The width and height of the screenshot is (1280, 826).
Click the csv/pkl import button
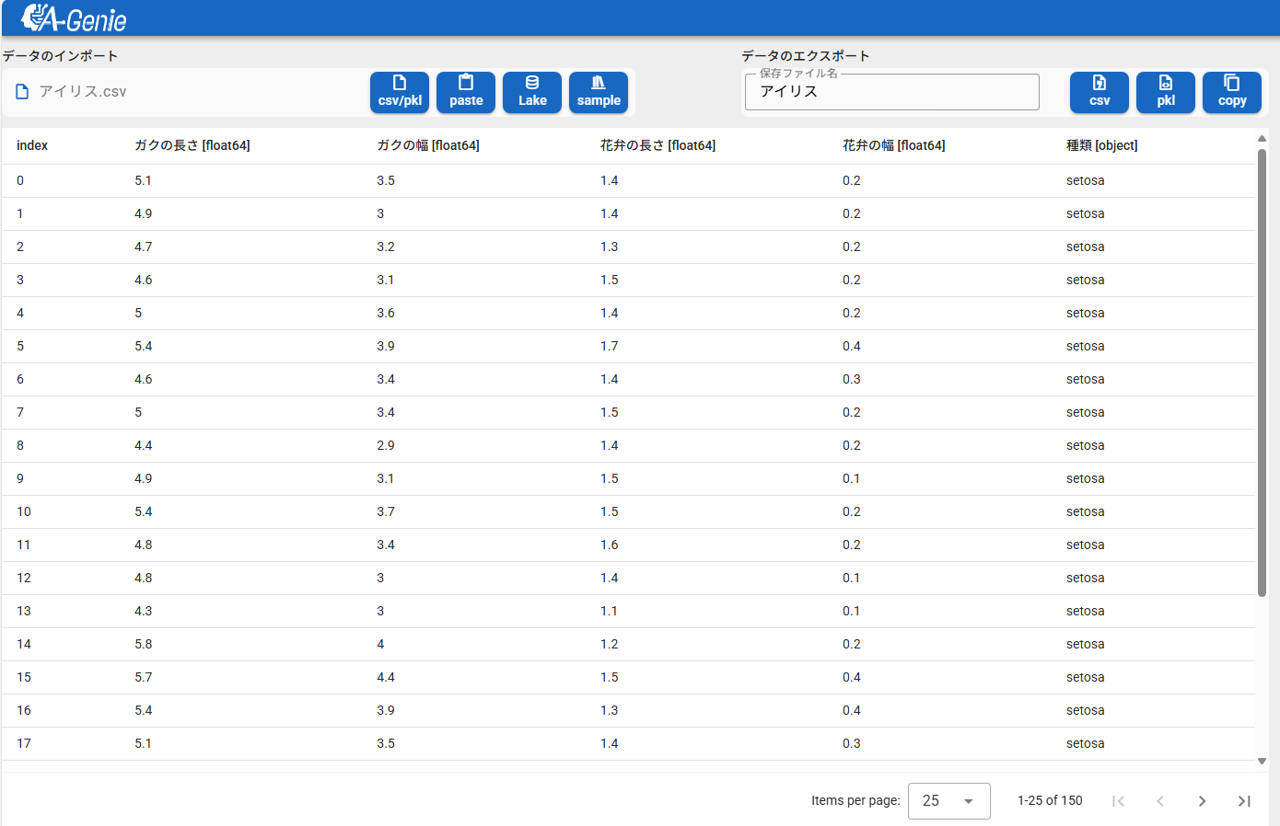pos(400,92)
